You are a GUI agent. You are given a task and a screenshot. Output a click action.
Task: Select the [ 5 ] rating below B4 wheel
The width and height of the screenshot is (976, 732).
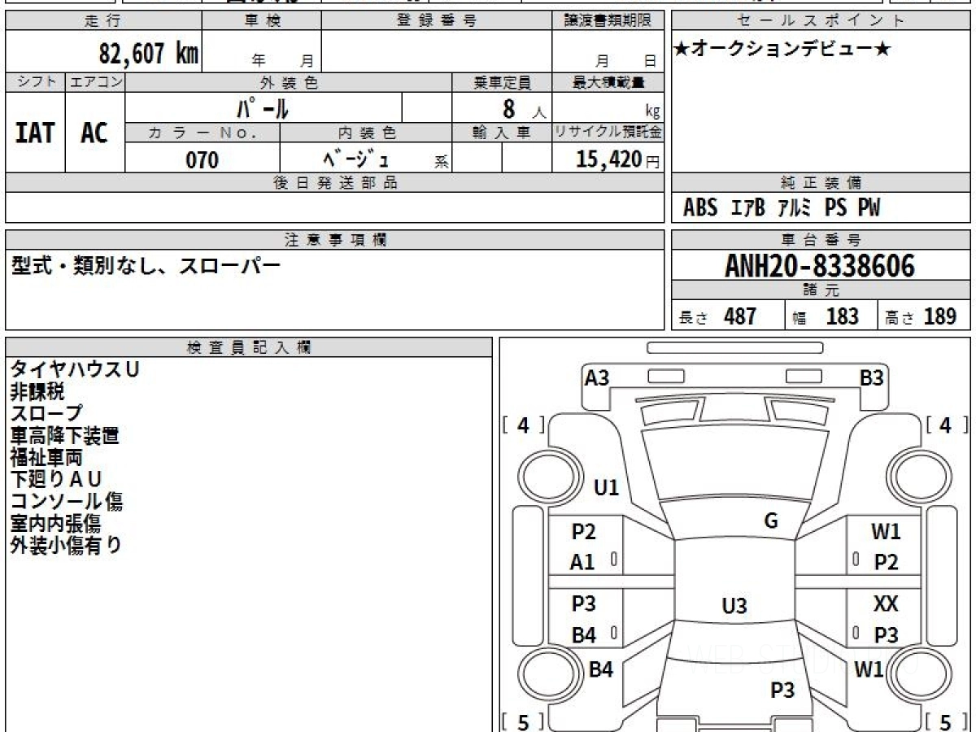[524, 721]
